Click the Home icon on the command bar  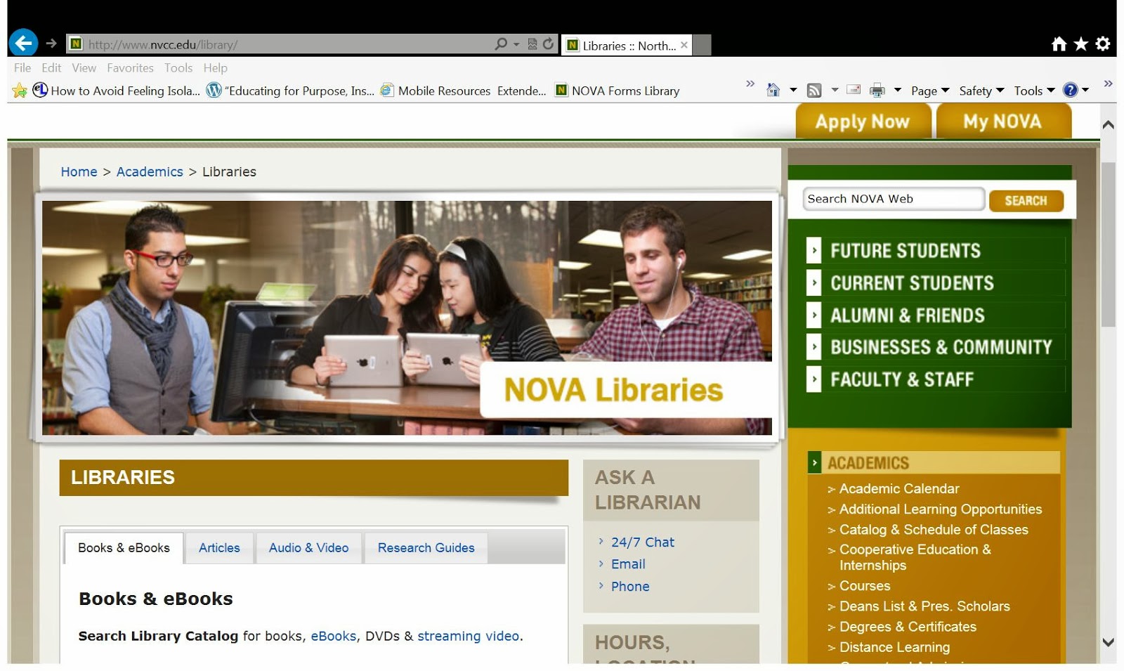(x=773, y=90)
